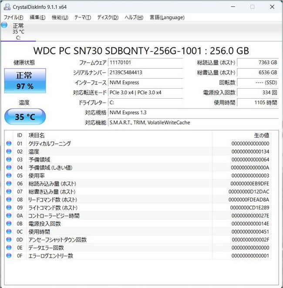
Task: Click the total host reads value 7363 GB
Action: pos(258,63)
